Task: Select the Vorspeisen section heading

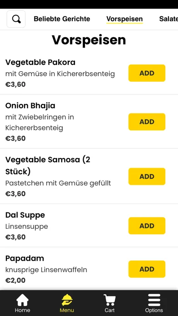Action: click(89, 40)
